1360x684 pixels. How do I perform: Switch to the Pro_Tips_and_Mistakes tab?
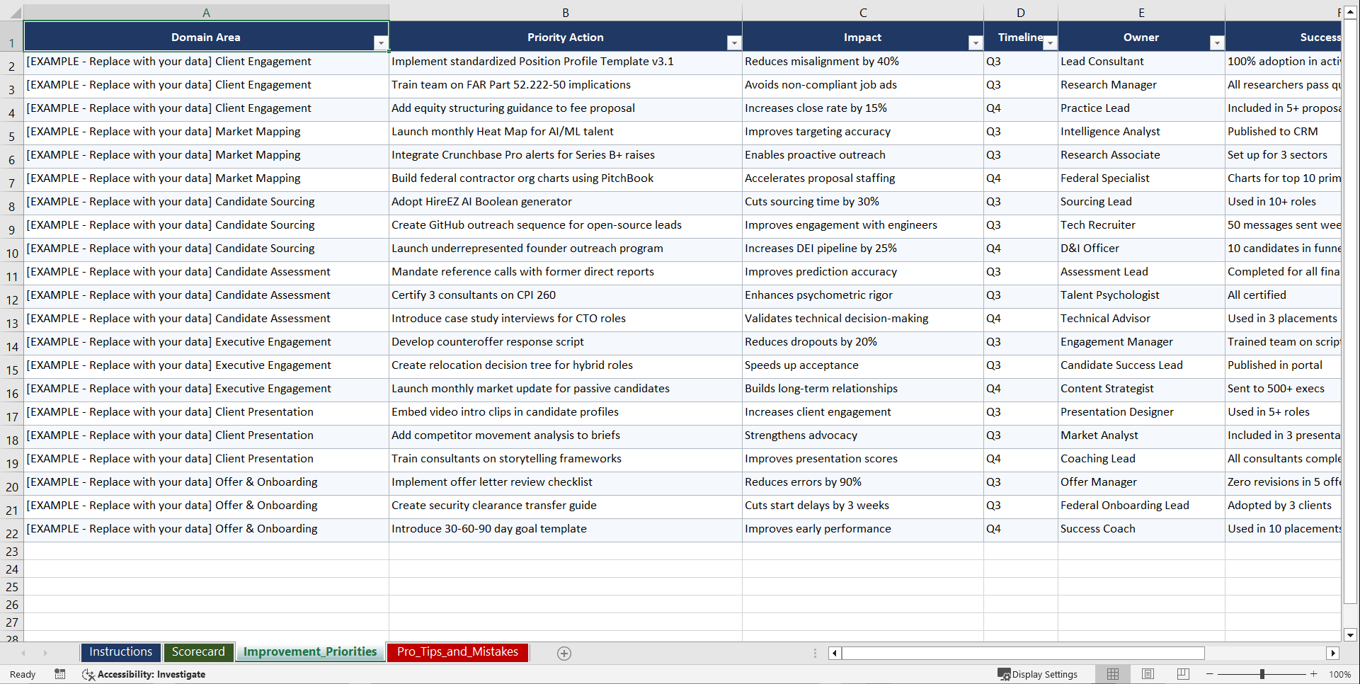(457, 651)
